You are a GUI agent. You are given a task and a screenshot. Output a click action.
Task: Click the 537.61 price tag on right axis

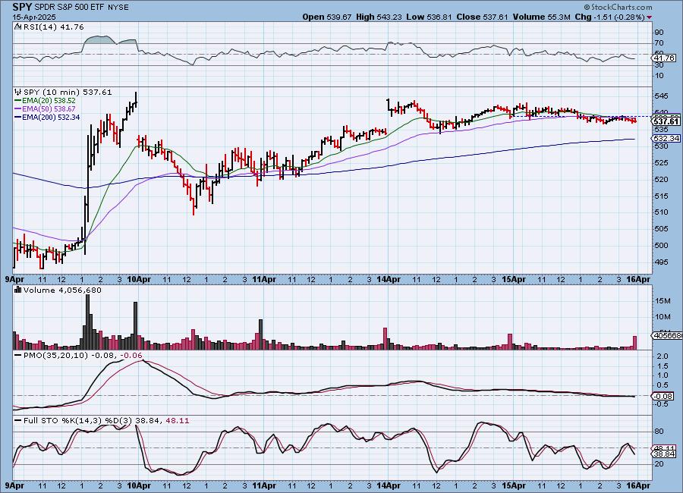(x=666, y=121)
